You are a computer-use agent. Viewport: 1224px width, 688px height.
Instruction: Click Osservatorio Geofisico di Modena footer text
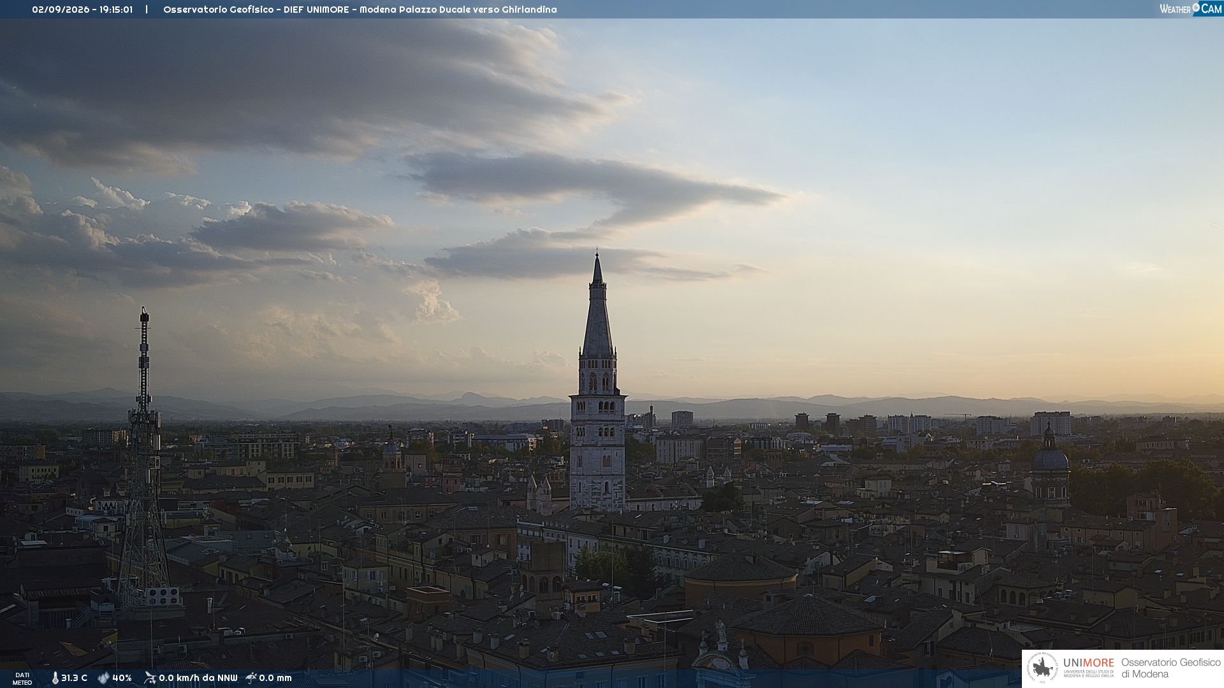1170,668
